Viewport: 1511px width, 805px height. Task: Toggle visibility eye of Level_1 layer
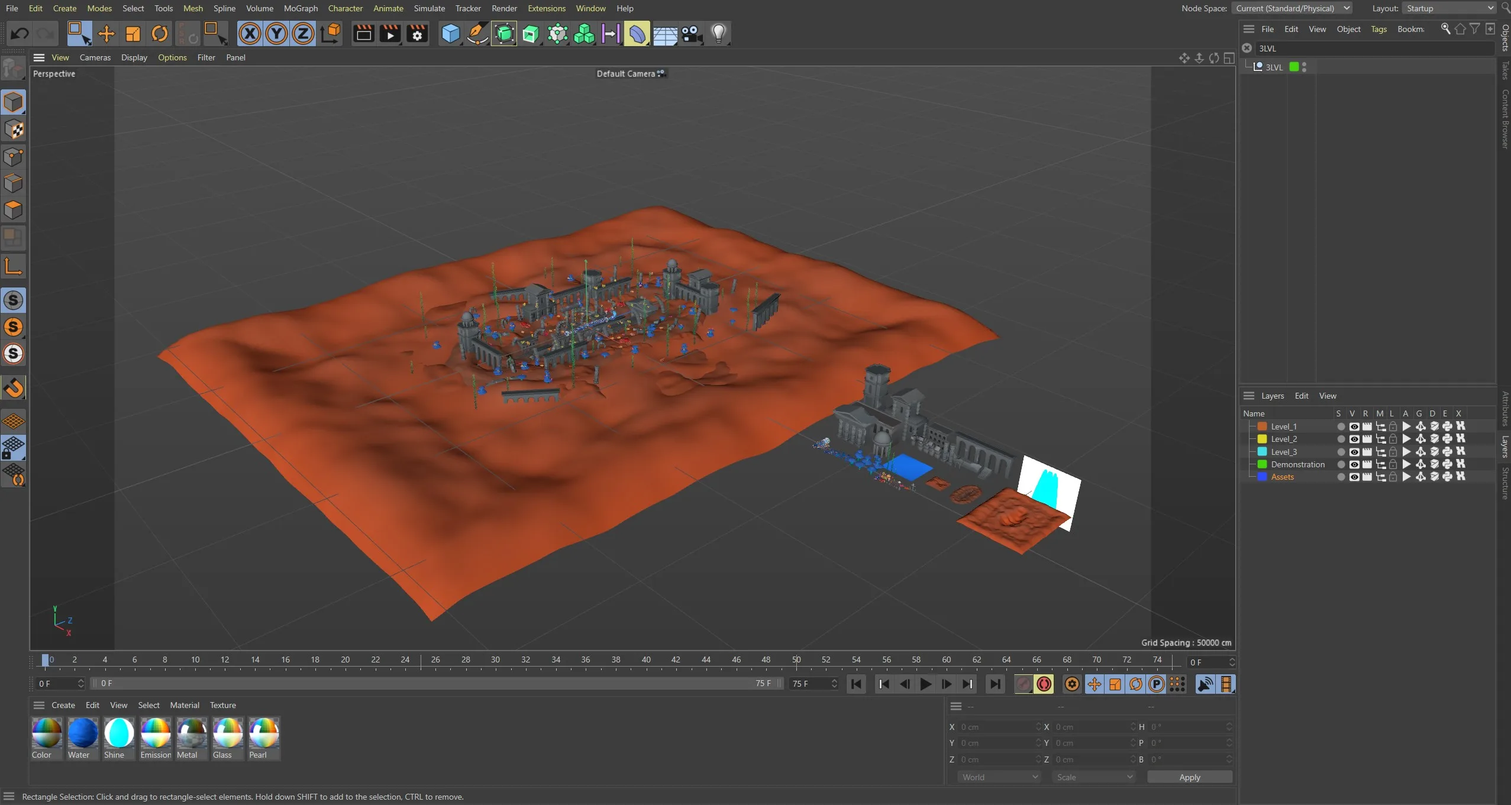[1354, 426]
